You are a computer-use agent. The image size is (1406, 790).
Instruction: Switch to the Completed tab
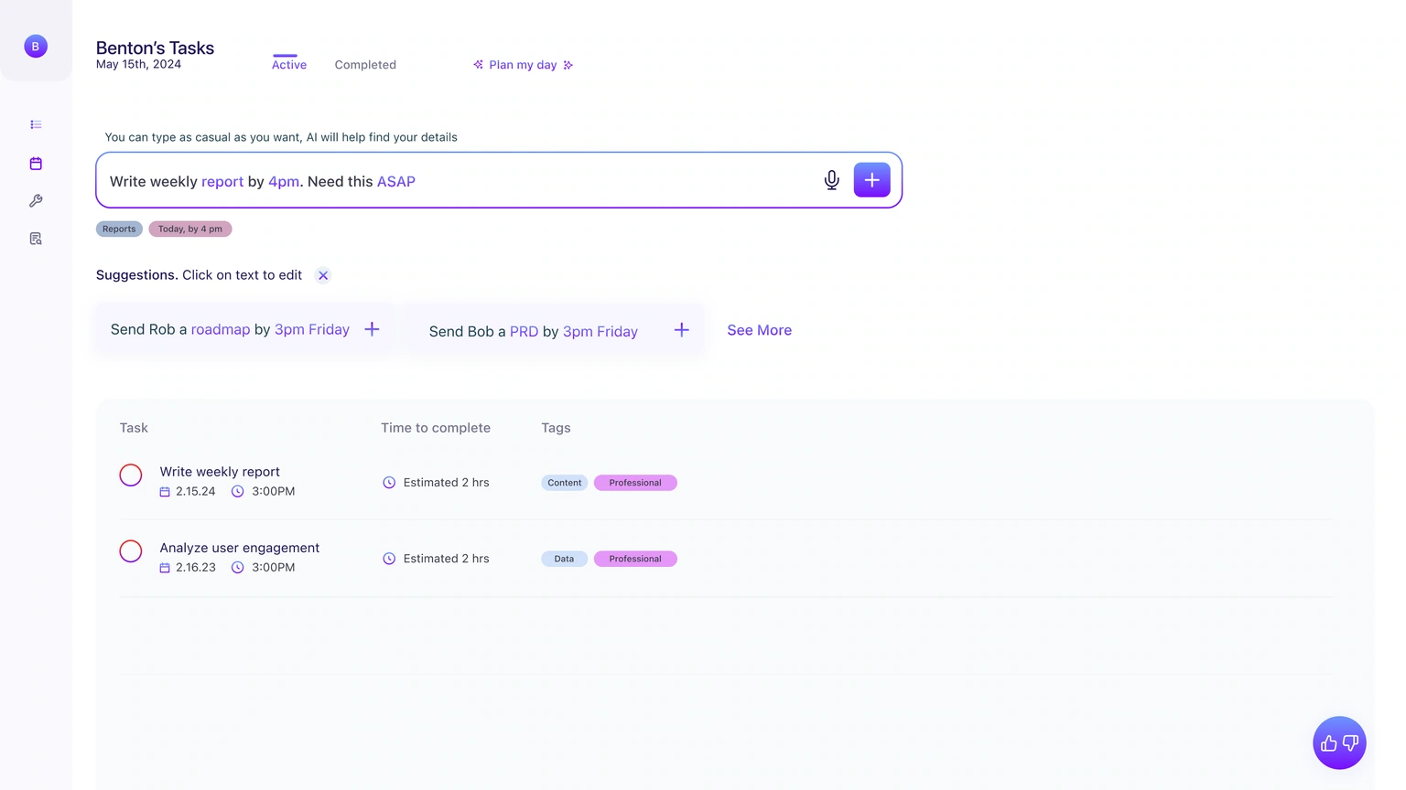click(x=365, y=65)
